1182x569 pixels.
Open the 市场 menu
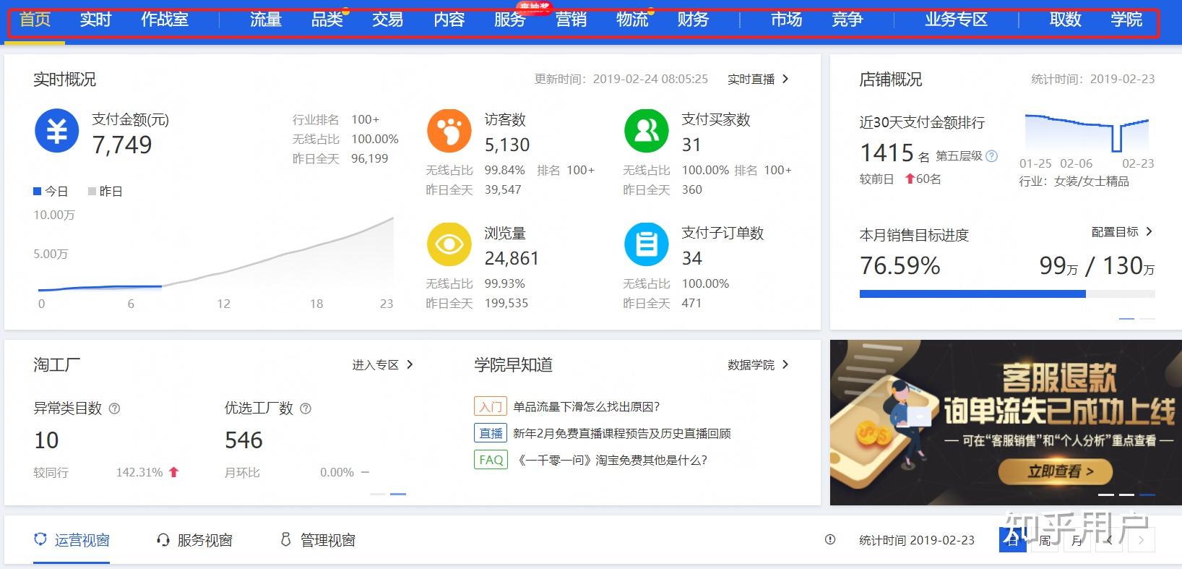pyautogui.click(x=787, y=20)
